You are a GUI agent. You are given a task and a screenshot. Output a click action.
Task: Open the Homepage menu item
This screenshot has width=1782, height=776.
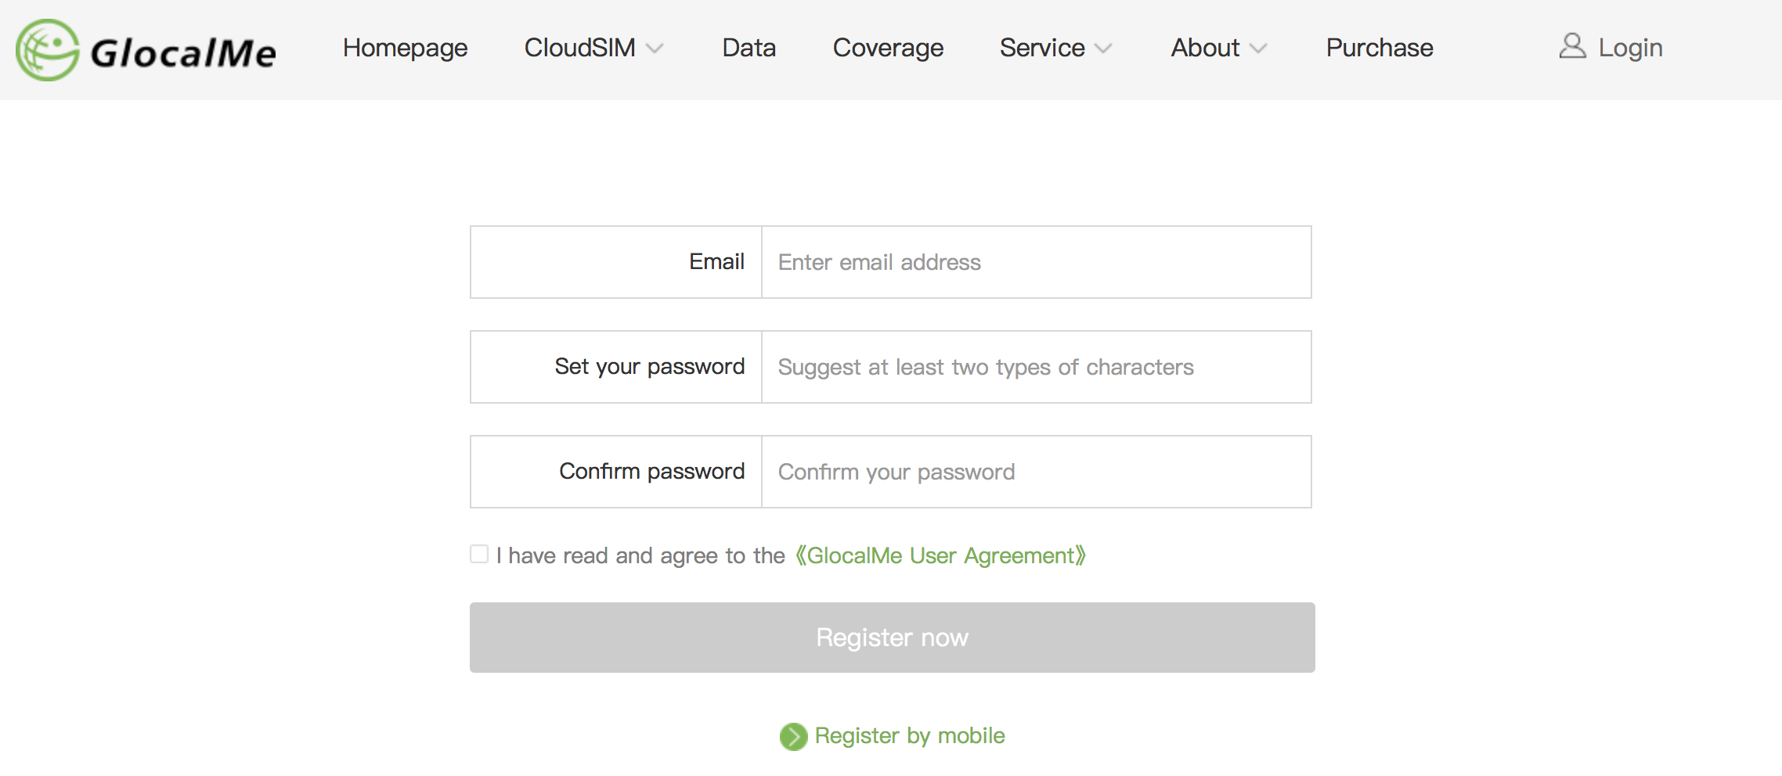coord(405,48)
